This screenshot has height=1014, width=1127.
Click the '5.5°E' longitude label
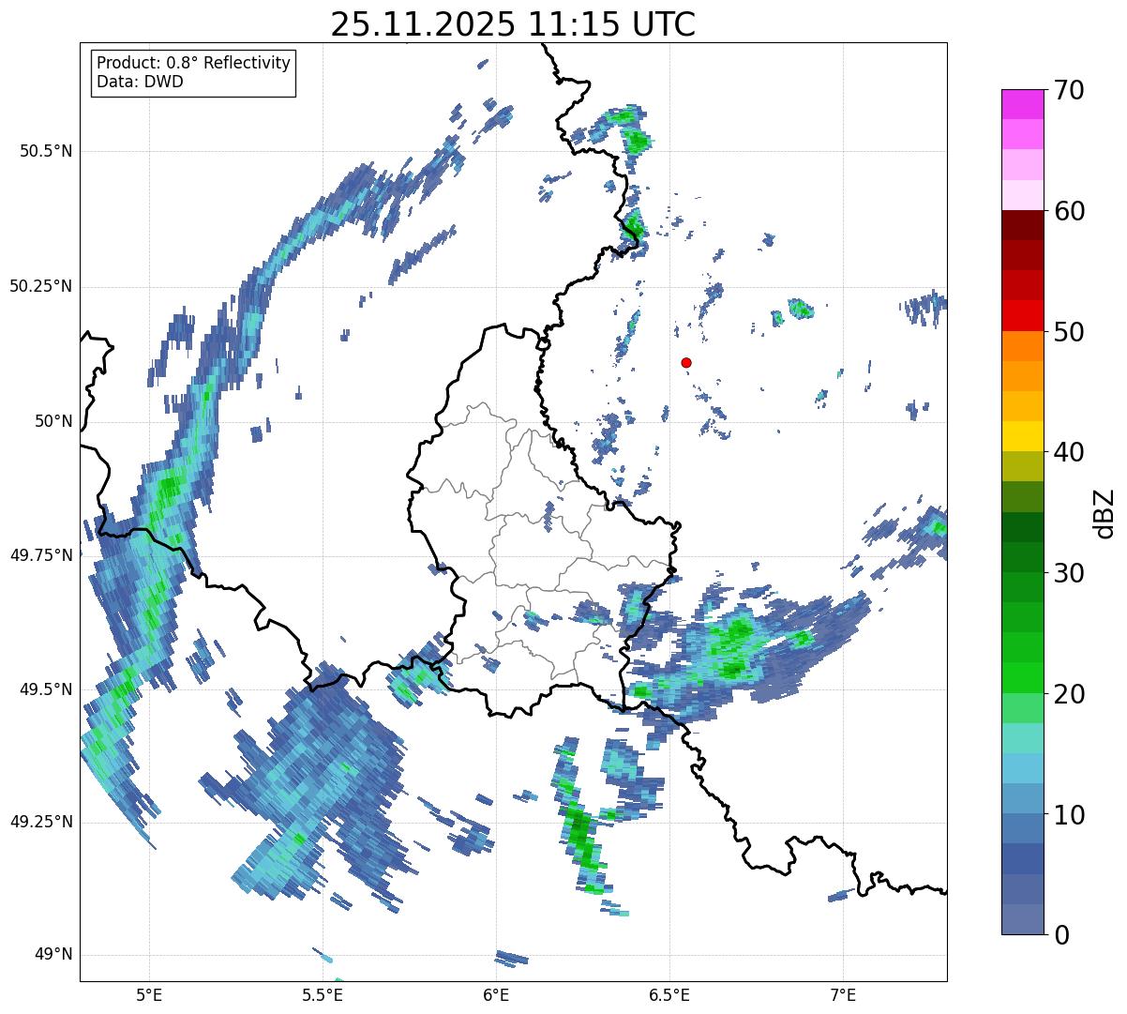323,995
